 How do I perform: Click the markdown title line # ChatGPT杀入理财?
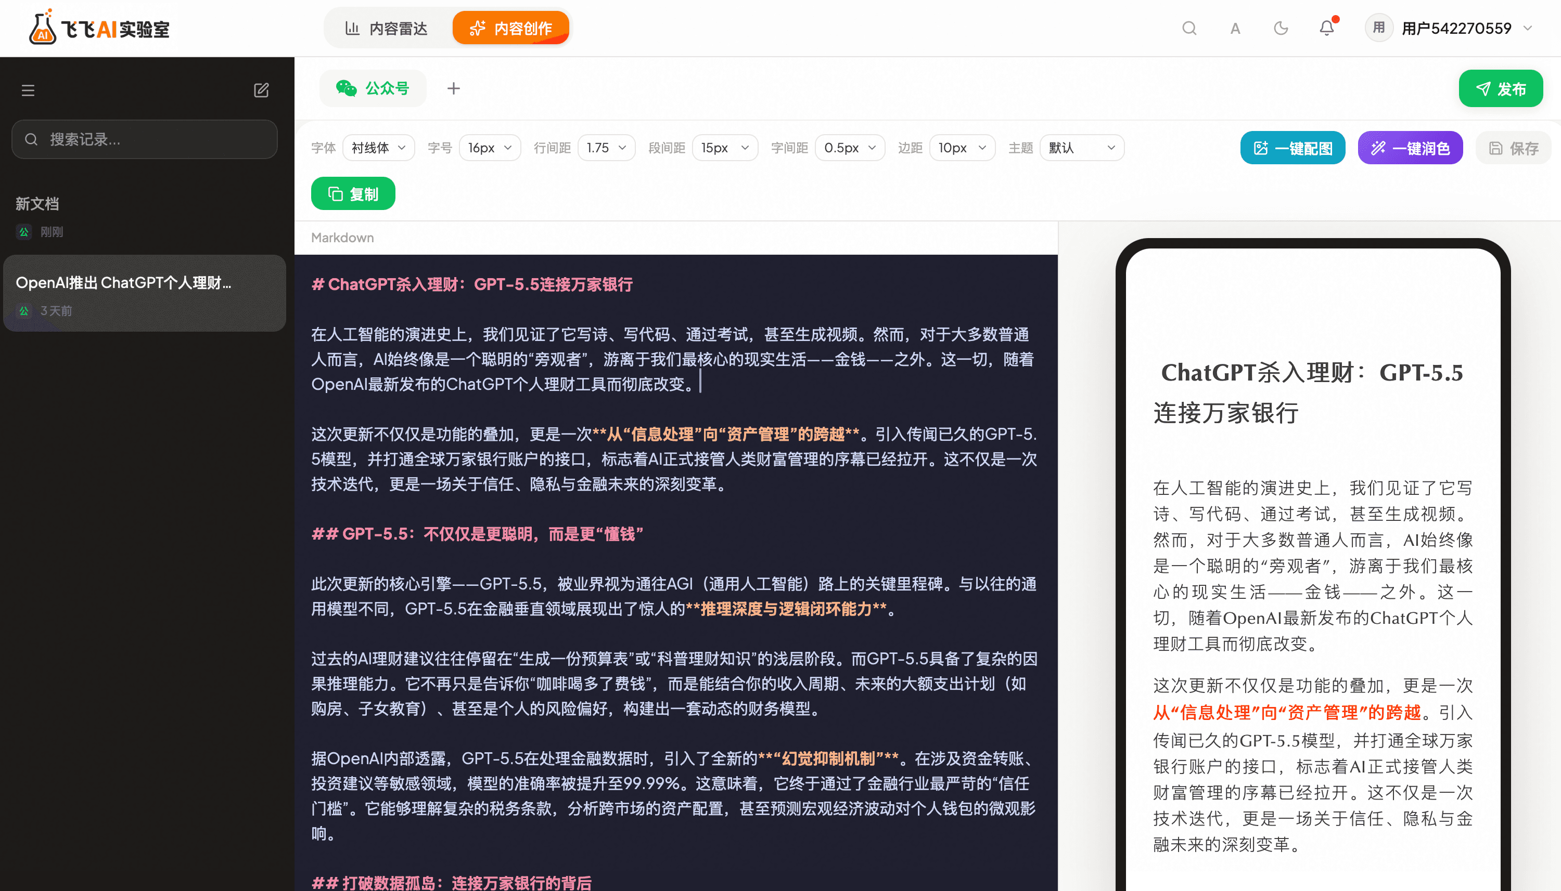471,284
